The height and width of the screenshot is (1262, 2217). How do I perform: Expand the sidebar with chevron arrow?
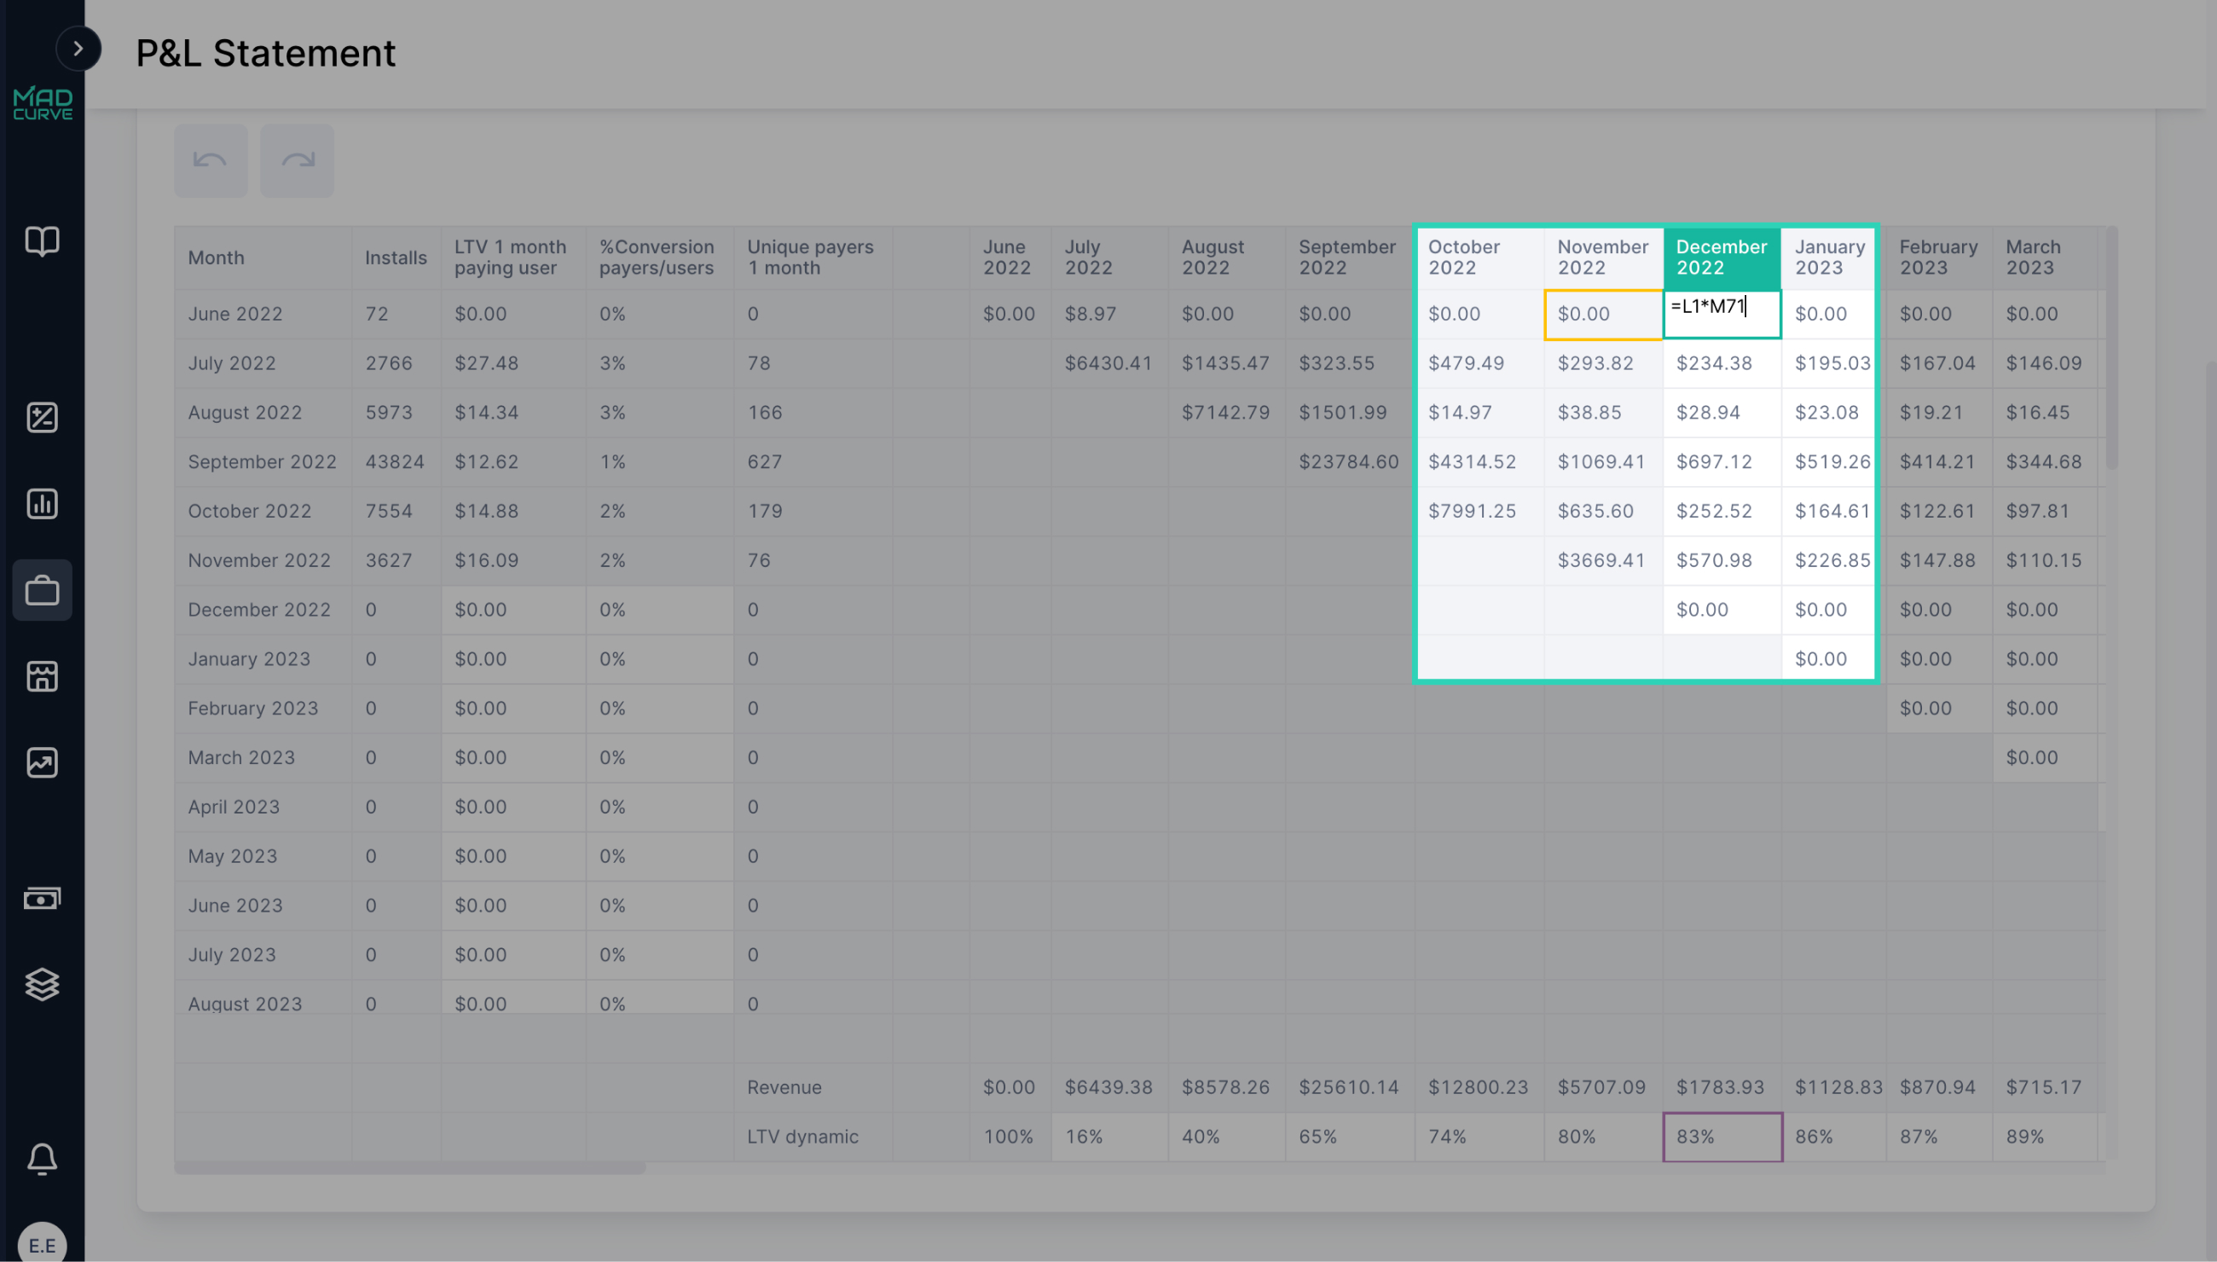(78, 49)
